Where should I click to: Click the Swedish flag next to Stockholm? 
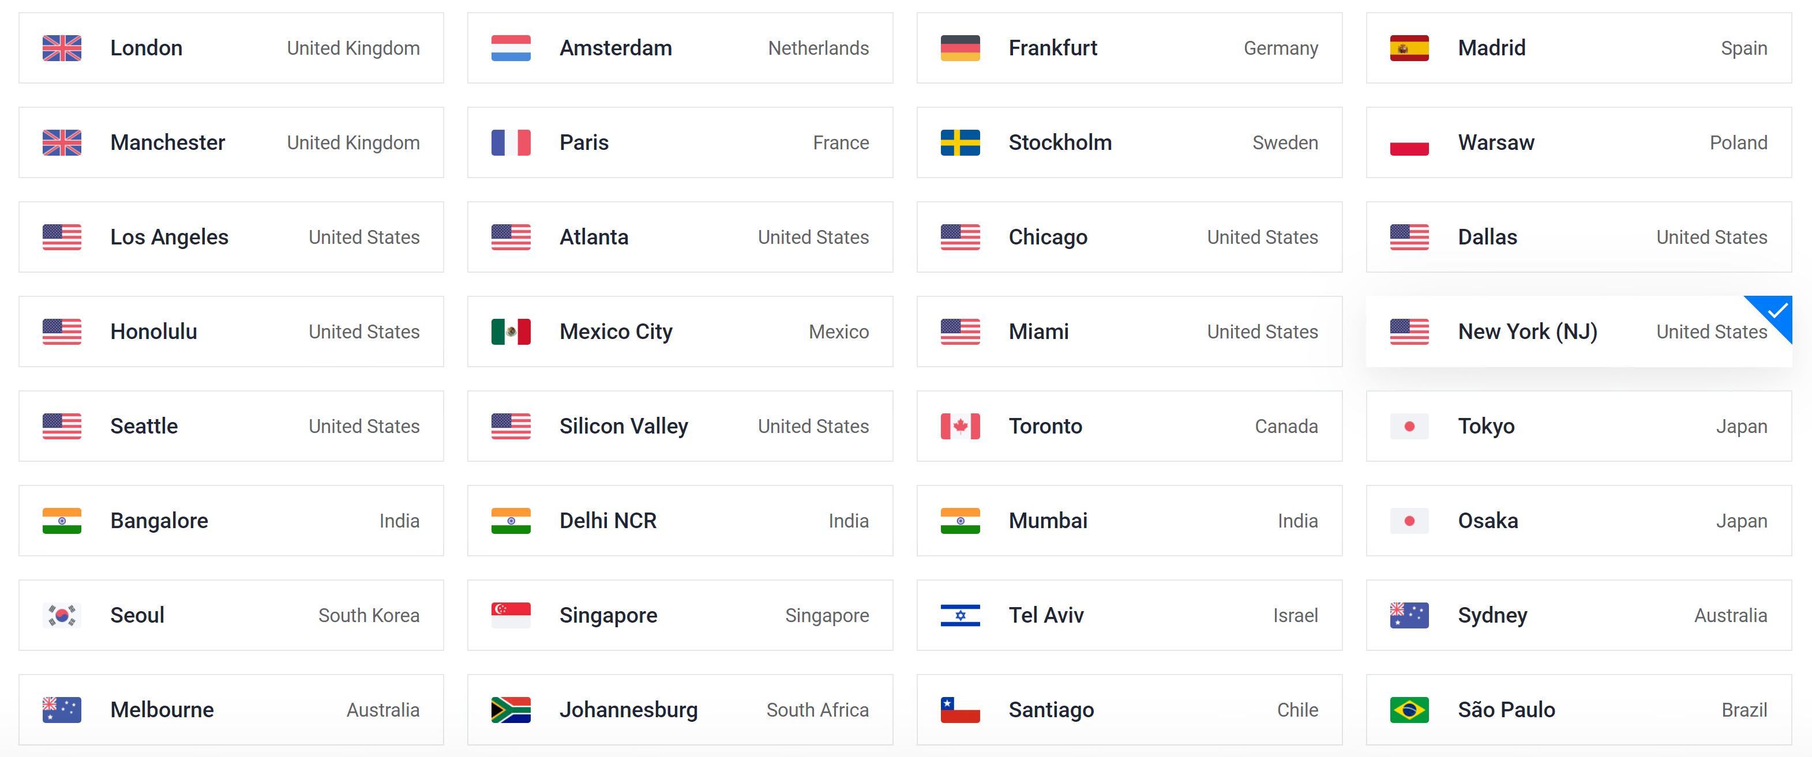click(960, 142)
